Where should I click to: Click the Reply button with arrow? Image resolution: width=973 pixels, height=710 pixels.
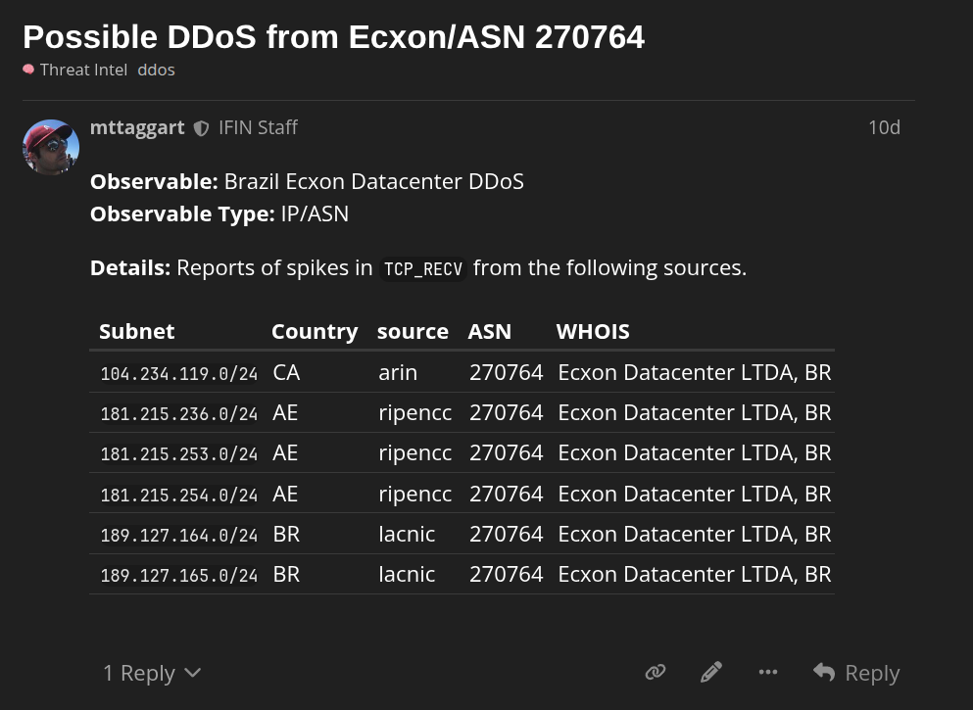click(856, 673)
